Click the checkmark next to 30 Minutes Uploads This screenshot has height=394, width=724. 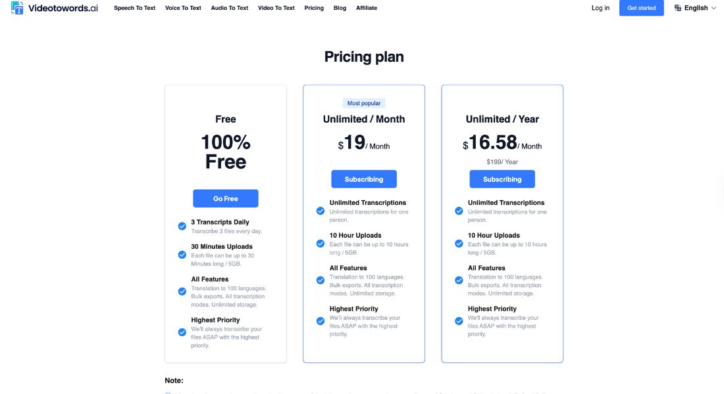click(182, 255)
